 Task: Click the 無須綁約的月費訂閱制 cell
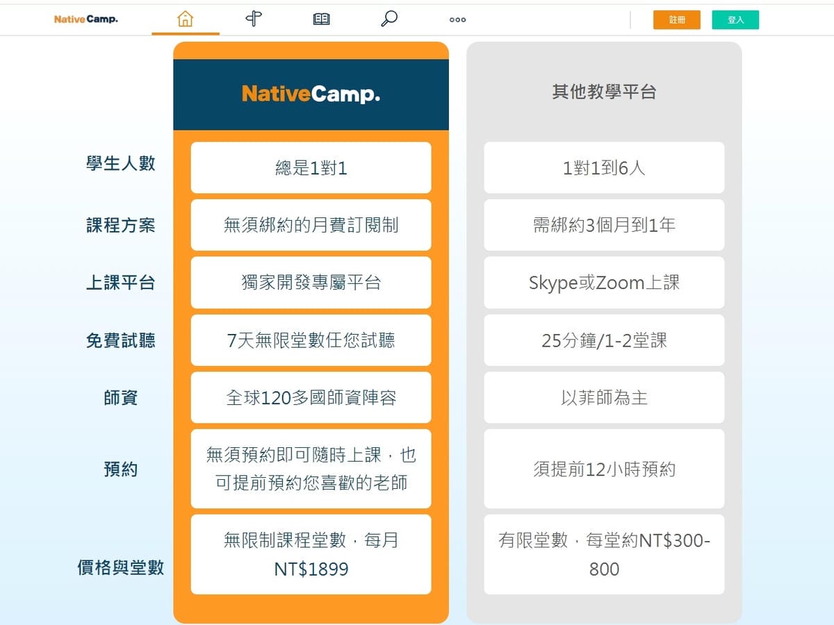[311, 225]
